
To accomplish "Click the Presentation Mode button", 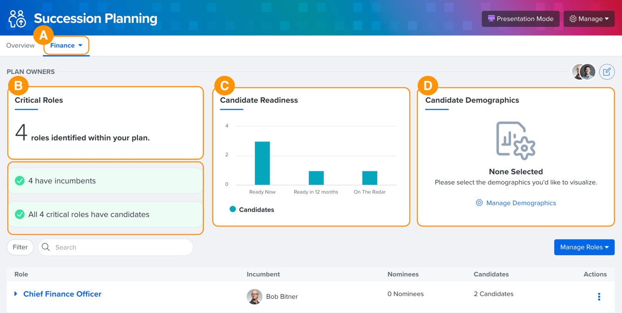I will [x=520, y=19].
